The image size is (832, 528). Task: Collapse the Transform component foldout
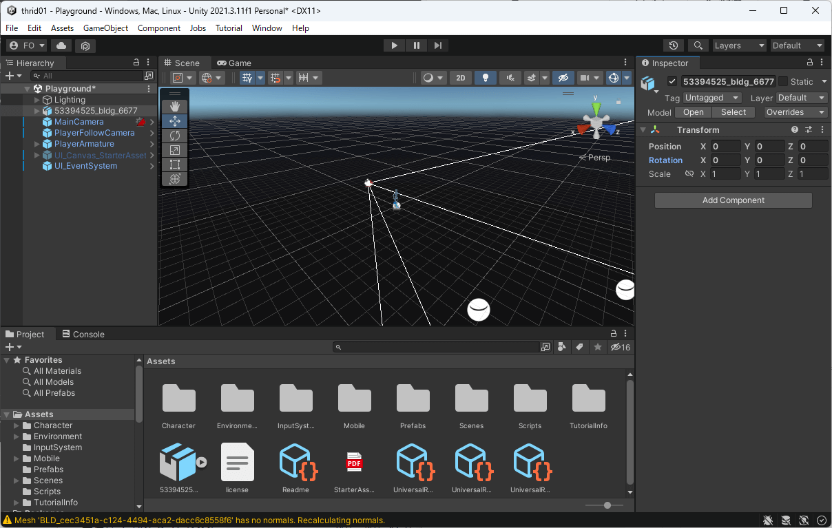click(643, 129)
